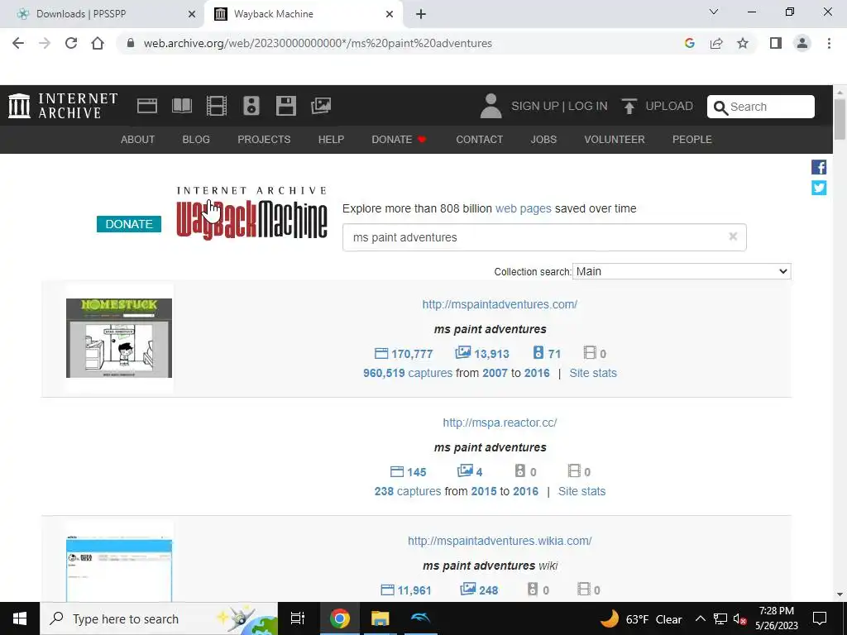This screenshot has height=635, width=847.
Task: Expand Collection search Main dropdown
Action: tap(682, 271)
